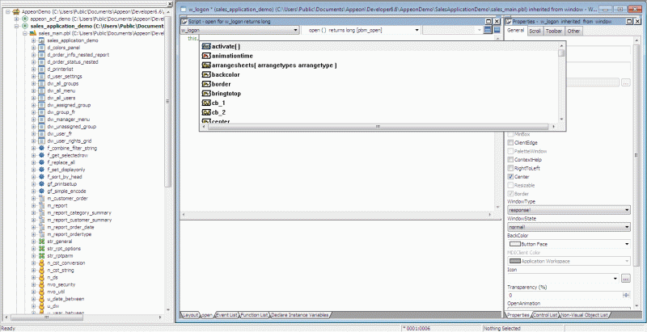Toggle the MinBox checkbox

(510, 134)
